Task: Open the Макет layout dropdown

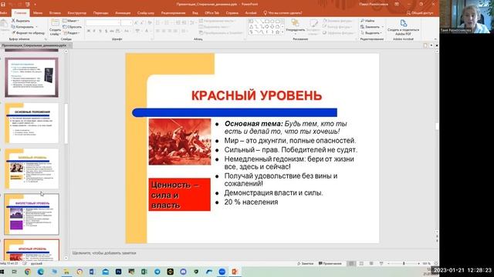Action: pos(71,21)
